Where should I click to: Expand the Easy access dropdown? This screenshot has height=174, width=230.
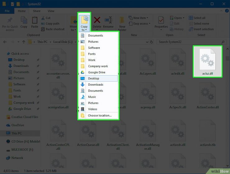(139, 24)
